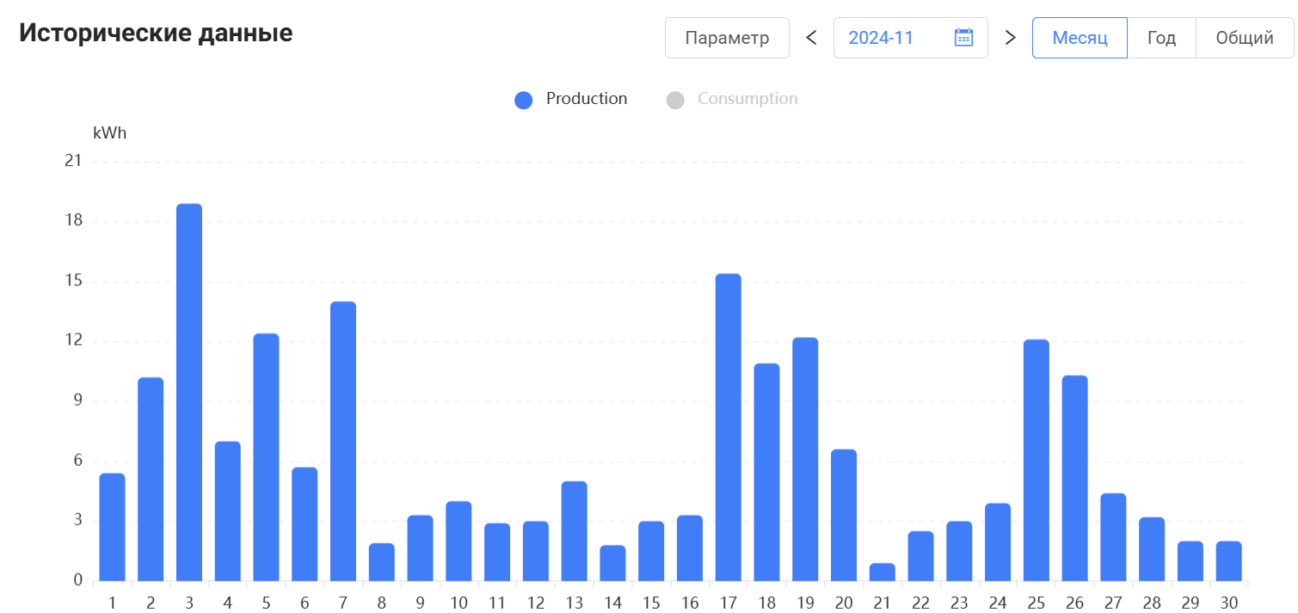Select the Месяц tab

1080,38
